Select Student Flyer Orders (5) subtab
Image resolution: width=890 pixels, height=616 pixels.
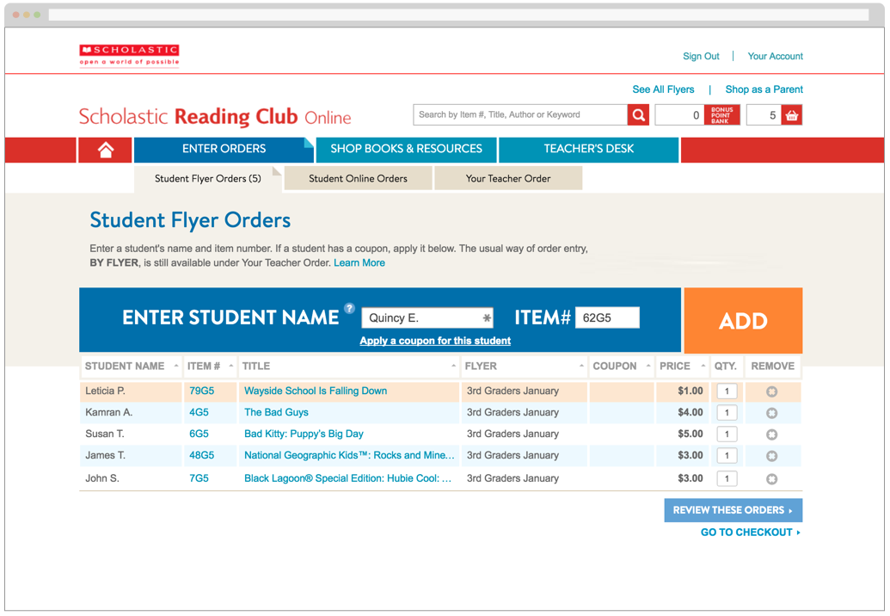pos(208,179)
